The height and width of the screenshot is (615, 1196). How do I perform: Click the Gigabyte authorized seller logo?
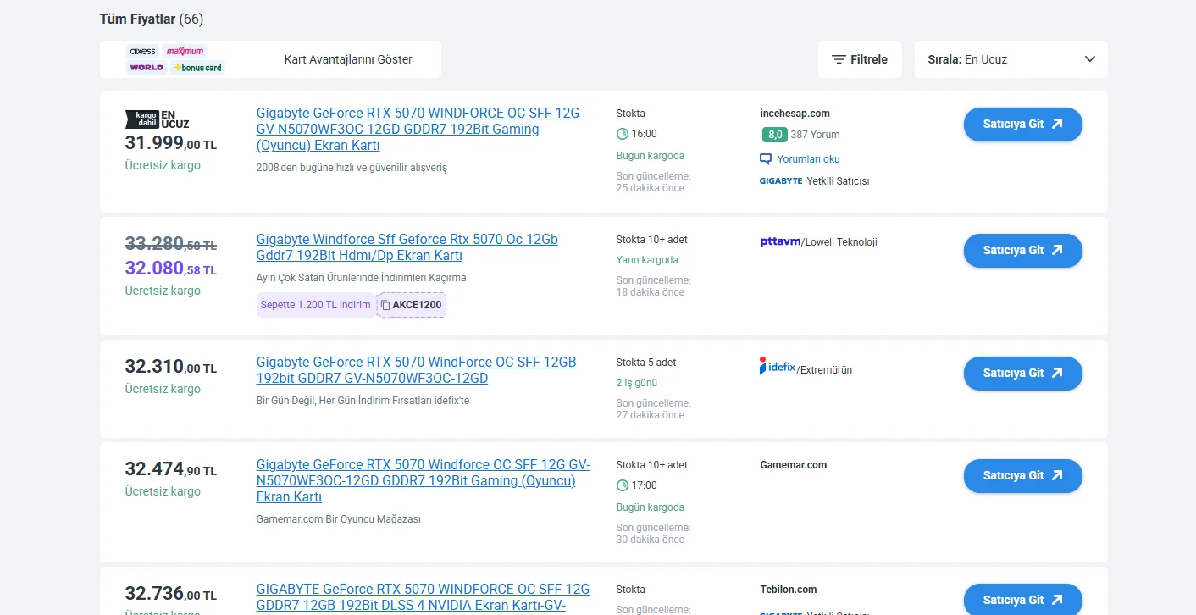point(781,180)
